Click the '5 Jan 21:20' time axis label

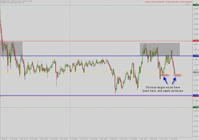[53, 139]
